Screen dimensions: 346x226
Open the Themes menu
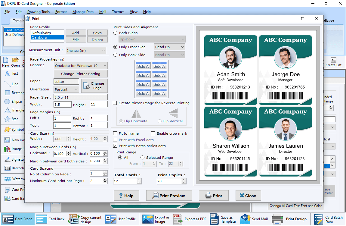[118, 12]
